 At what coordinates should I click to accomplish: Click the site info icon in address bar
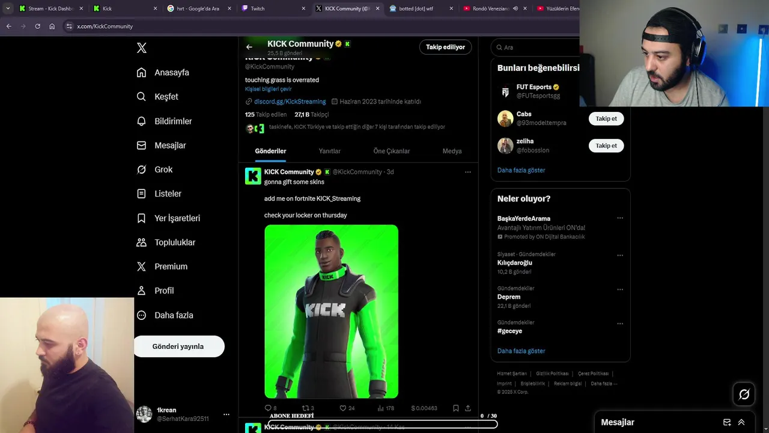click(69, 26)
